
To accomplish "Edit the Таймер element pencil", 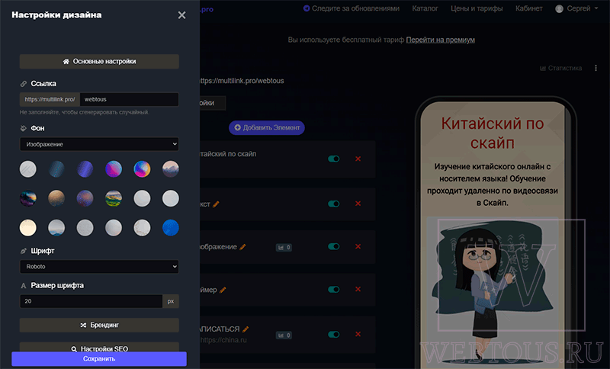I will pyautogui.click(x=223, y=290).
